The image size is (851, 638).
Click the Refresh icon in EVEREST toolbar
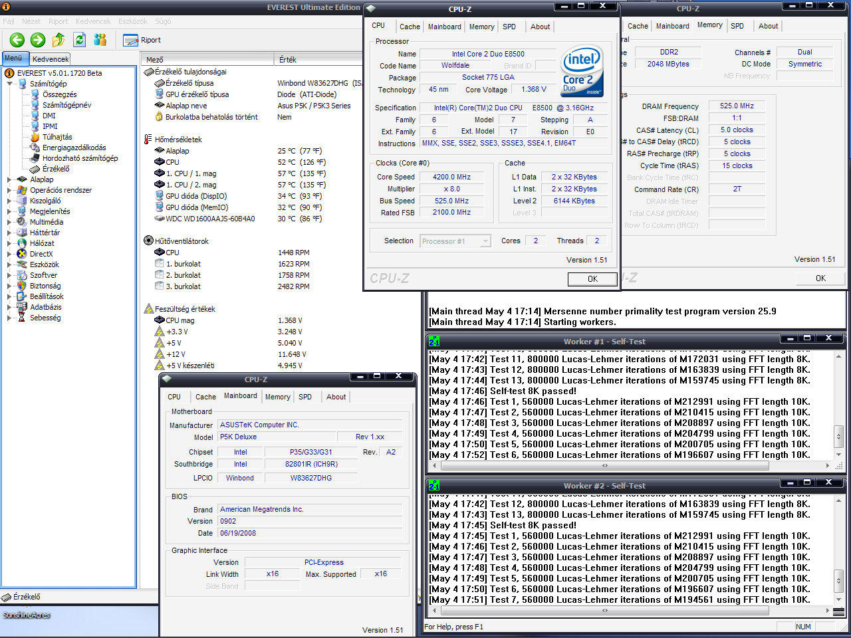(x=79, y=40)
